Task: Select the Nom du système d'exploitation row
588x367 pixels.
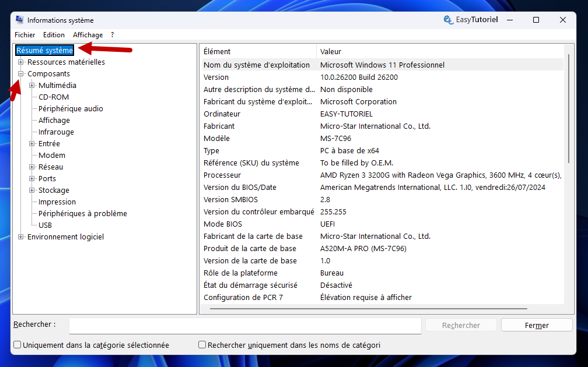Action: click(x=383, y=65)
